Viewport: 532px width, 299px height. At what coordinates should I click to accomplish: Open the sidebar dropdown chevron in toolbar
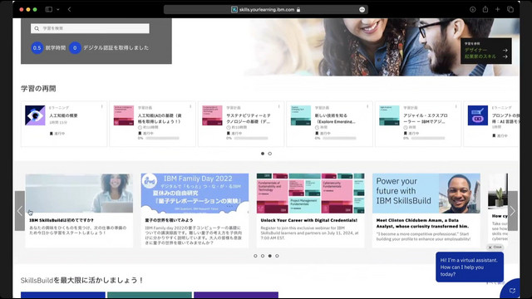[57, 9]
